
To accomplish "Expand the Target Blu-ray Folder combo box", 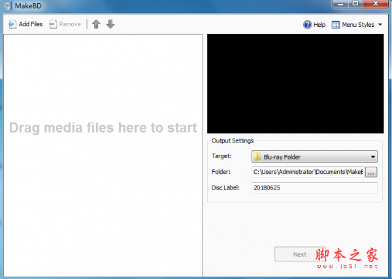I will pos(314,157).
